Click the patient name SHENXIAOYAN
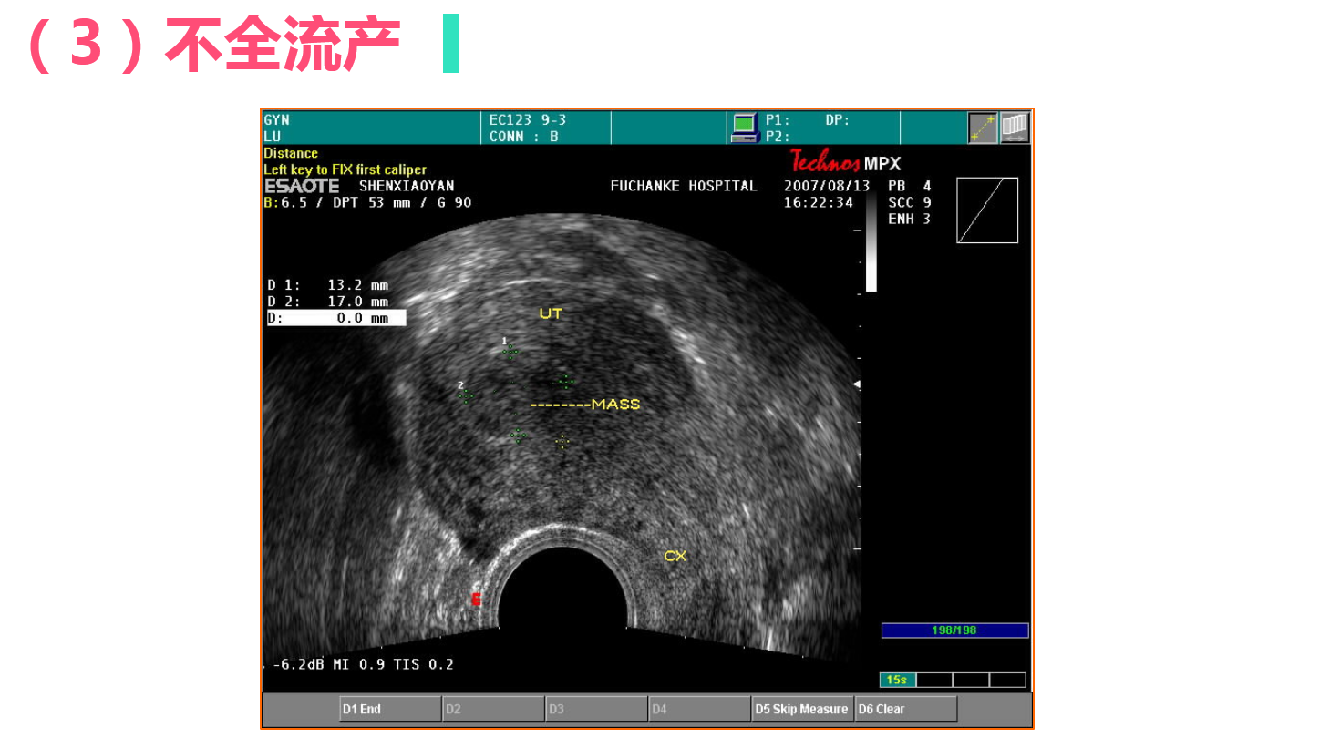The image size is (1330, 738). (x=407, y=186)
